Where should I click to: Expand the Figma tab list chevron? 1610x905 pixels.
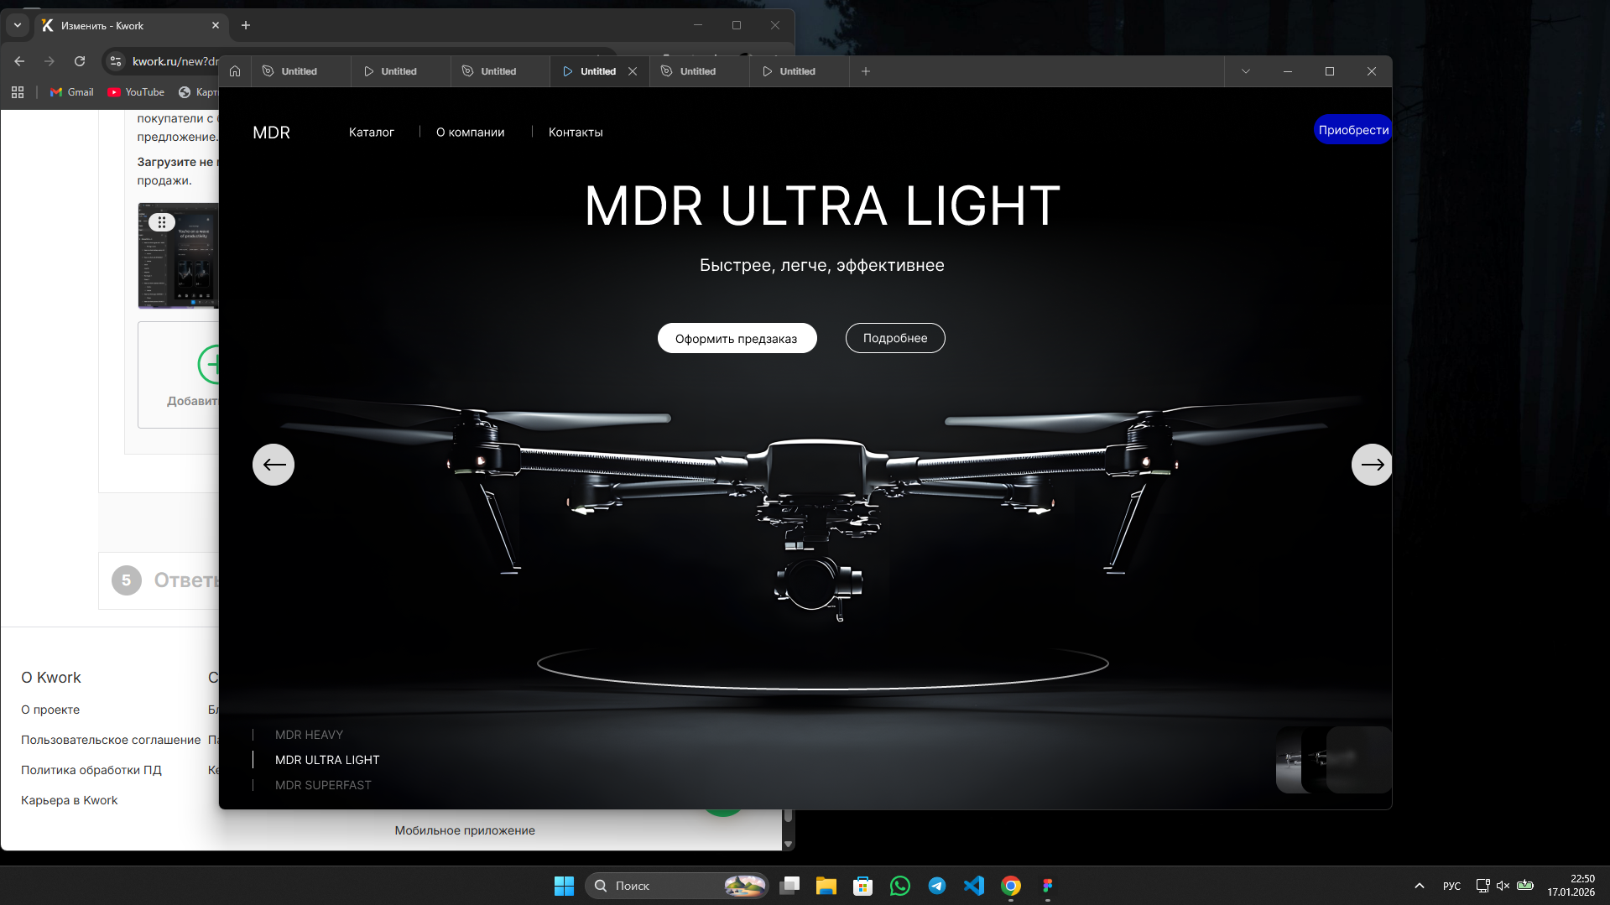coord(1246,71)
